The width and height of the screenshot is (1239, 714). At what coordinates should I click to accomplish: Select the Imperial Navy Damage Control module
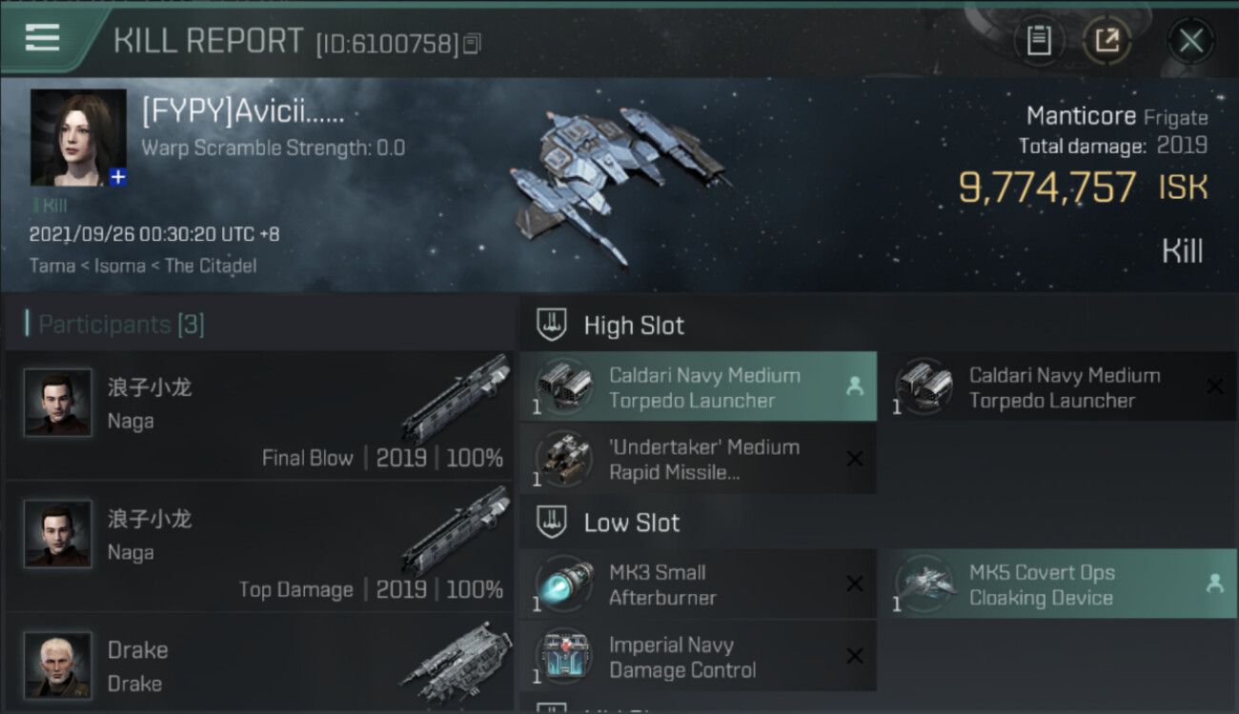click(x=698, y=657)
